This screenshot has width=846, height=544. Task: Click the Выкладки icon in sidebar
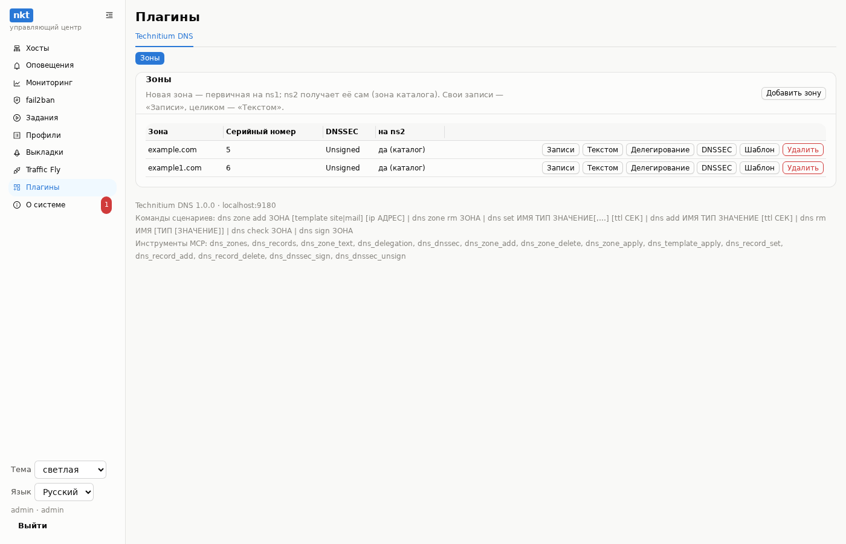coord(17,153)
